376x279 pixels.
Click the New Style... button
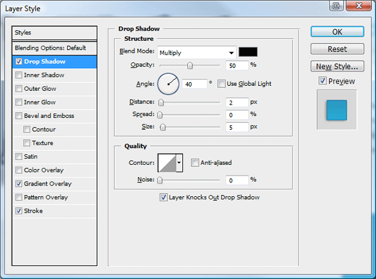(x=337, y=66)
